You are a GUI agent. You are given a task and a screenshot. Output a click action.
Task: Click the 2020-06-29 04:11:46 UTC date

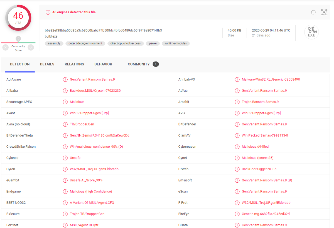coord(271,30)
